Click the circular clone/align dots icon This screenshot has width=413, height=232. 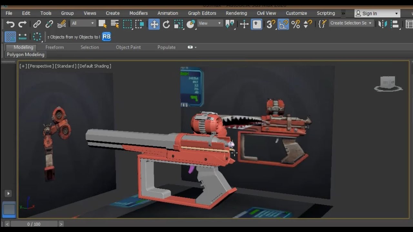click(x=37, y=37)
